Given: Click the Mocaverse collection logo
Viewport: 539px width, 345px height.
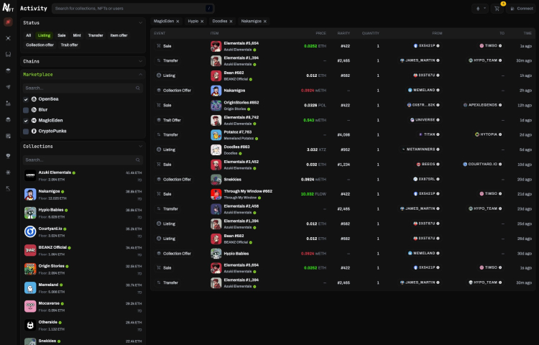Looking at the screenshot, I should click(x=30, y=306).
